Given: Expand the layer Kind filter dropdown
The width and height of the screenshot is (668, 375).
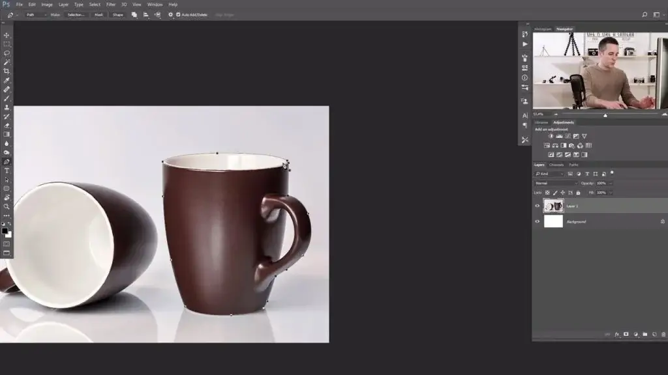Looking at the screenshot, I should [x=549, y=174].
